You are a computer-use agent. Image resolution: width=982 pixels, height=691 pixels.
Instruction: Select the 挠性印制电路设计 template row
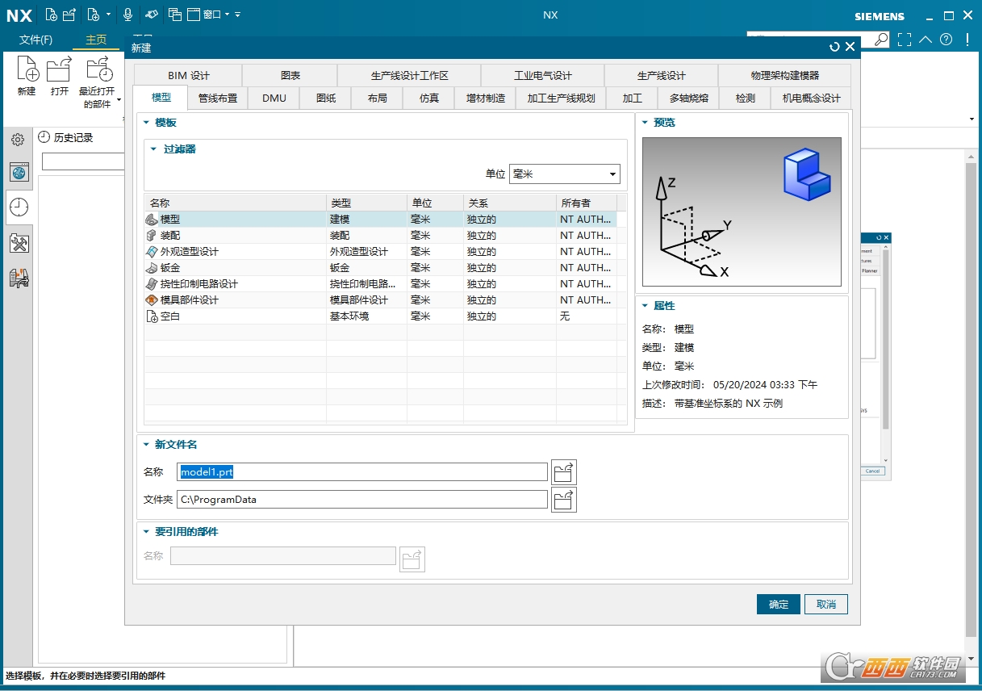pyautogui.click(x=380, y=284)
